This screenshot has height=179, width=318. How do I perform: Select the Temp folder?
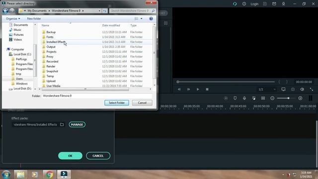(x=50, y=76)
